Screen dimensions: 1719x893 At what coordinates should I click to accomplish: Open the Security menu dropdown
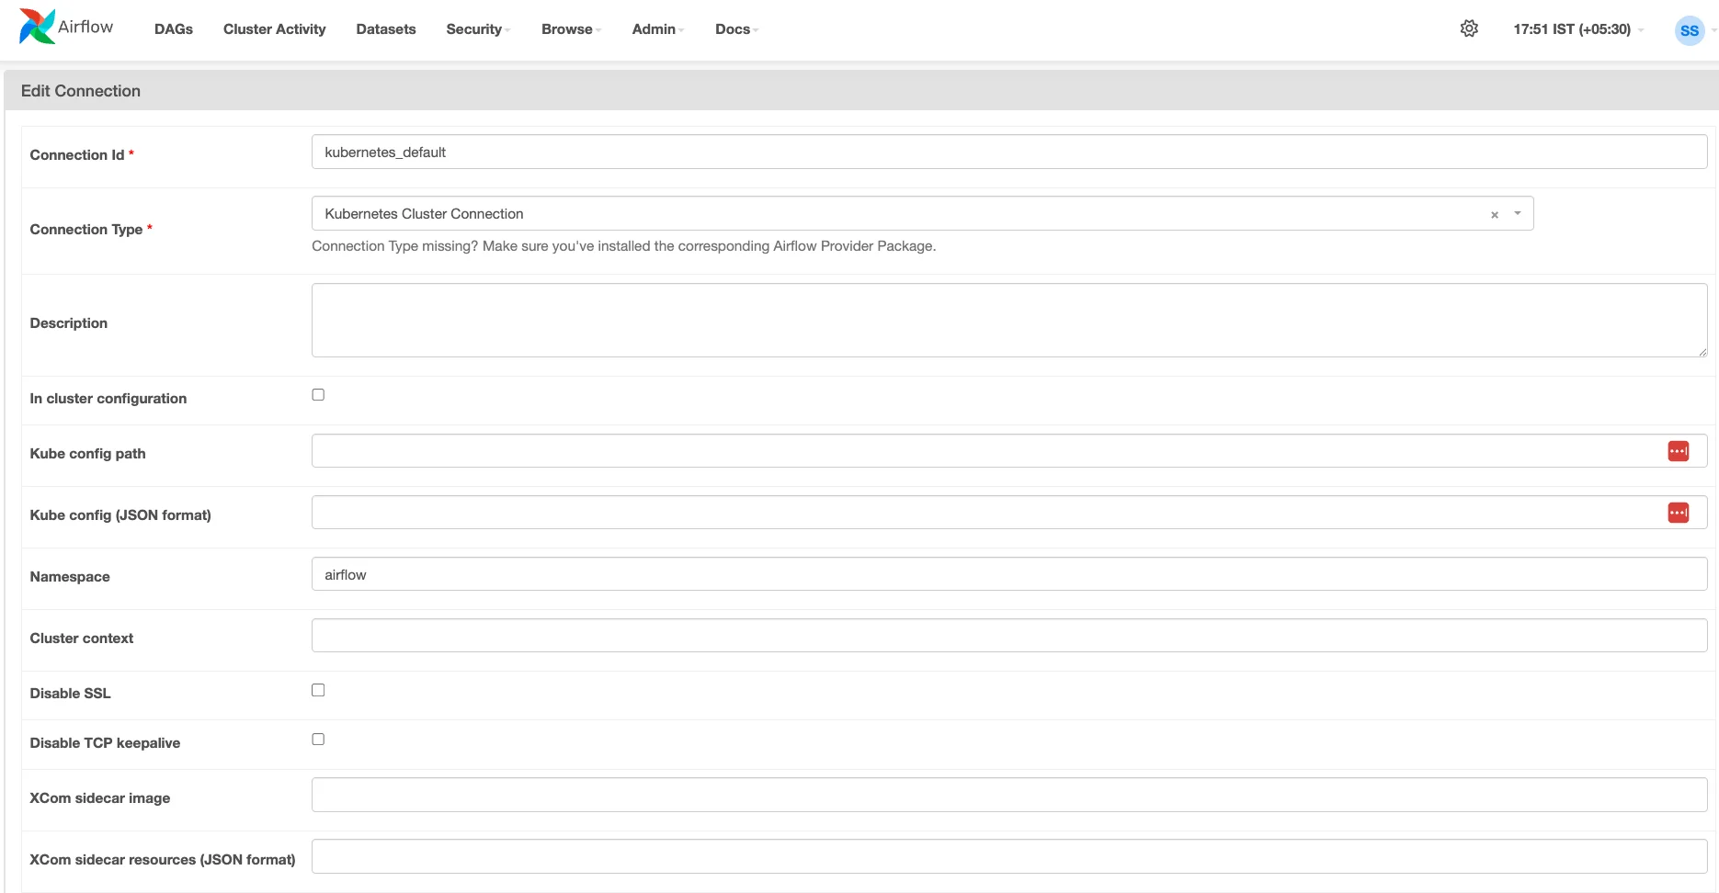tap(477, 29)
